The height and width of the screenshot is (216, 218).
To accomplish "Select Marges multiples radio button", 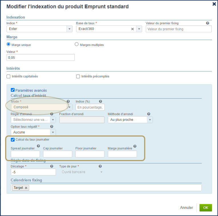I will point(76,45).
